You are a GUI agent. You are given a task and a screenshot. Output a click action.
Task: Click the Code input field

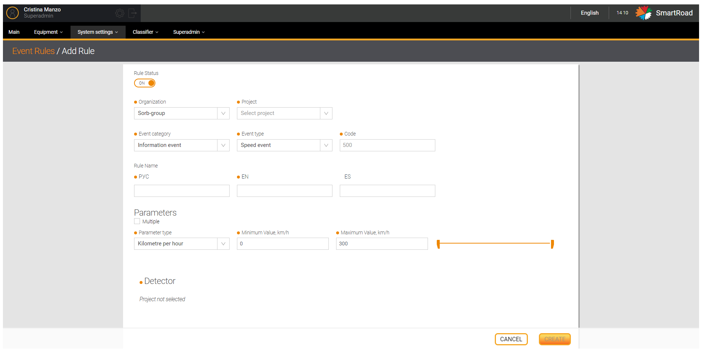tap(388, 145)
